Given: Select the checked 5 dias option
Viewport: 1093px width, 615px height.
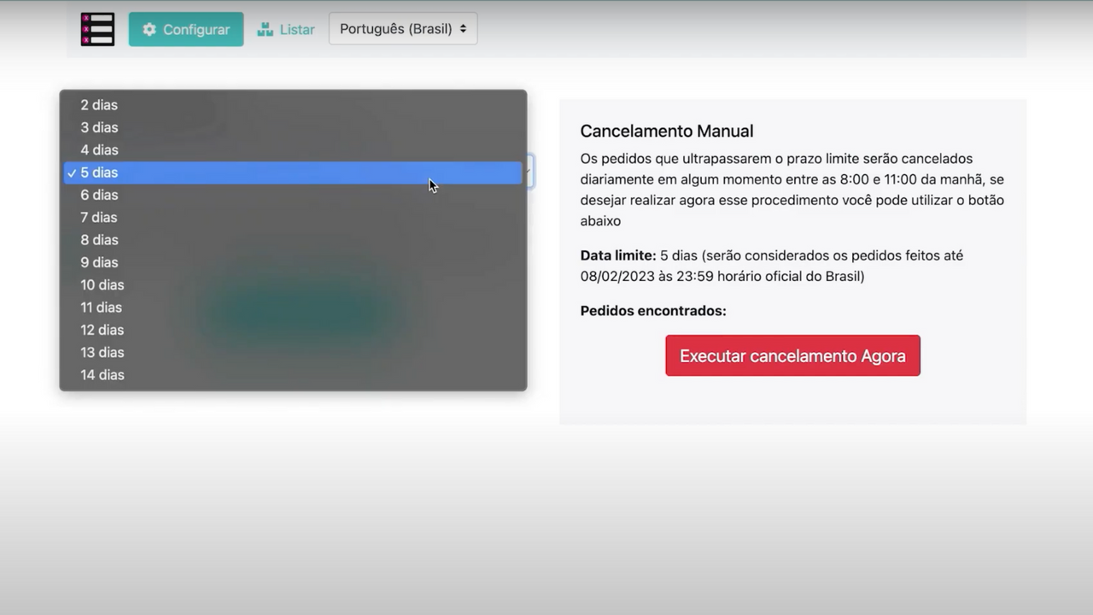Looking at the screenshot, I should 293,173.
